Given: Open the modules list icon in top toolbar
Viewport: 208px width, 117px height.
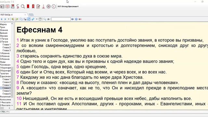Looking at the screenshot, I should point(2,6).
